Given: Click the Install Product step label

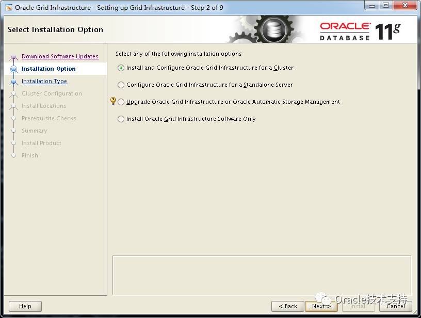Looking at the screenshot, I should (x=41, y=143).
